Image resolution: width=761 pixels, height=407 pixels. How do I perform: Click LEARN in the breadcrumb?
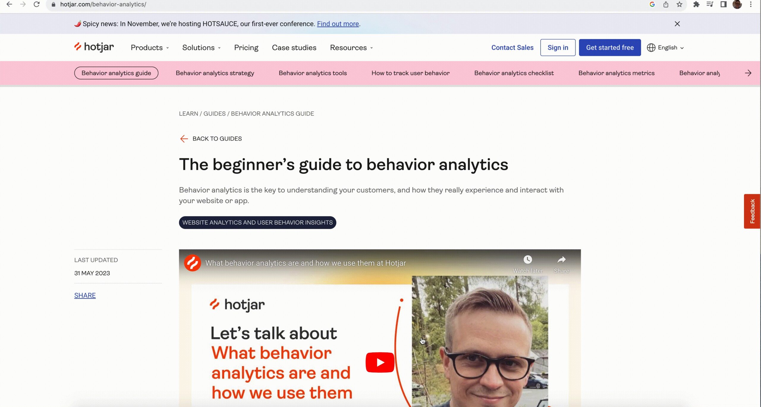pos(188,113)
